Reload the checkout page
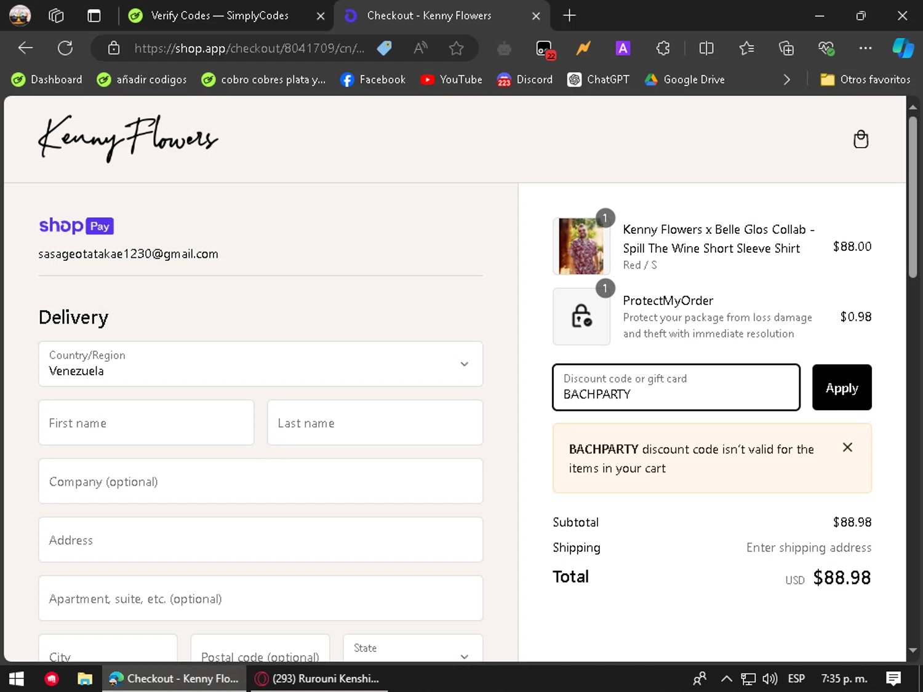 [x=65, y=48]
